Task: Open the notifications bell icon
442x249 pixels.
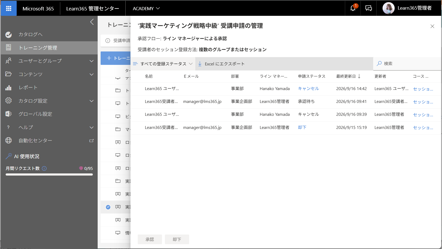Action: click(353, 8)
